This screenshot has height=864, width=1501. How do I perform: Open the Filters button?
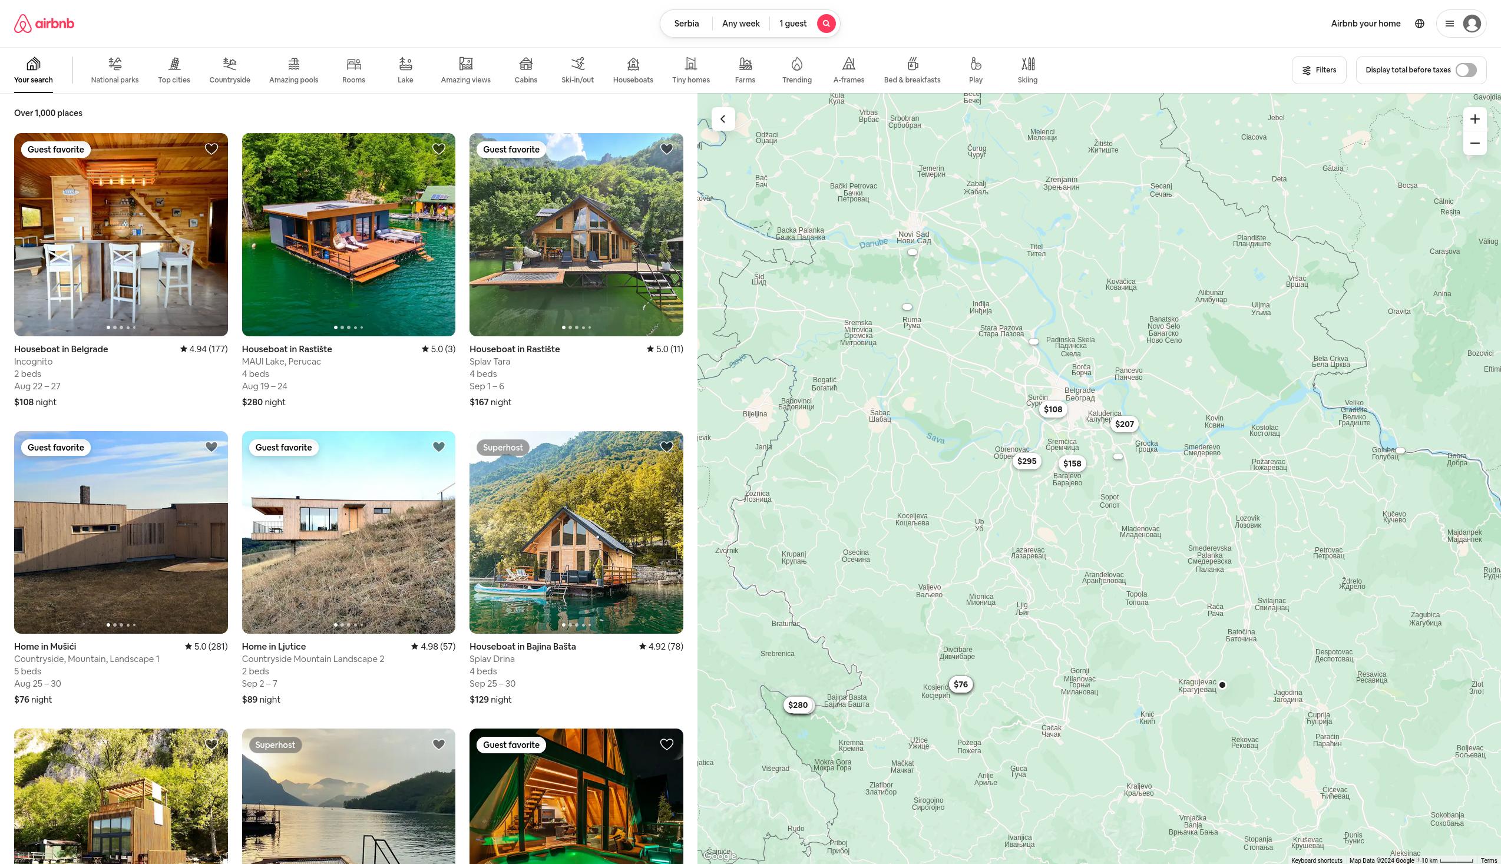click(x=1318, y=70)
